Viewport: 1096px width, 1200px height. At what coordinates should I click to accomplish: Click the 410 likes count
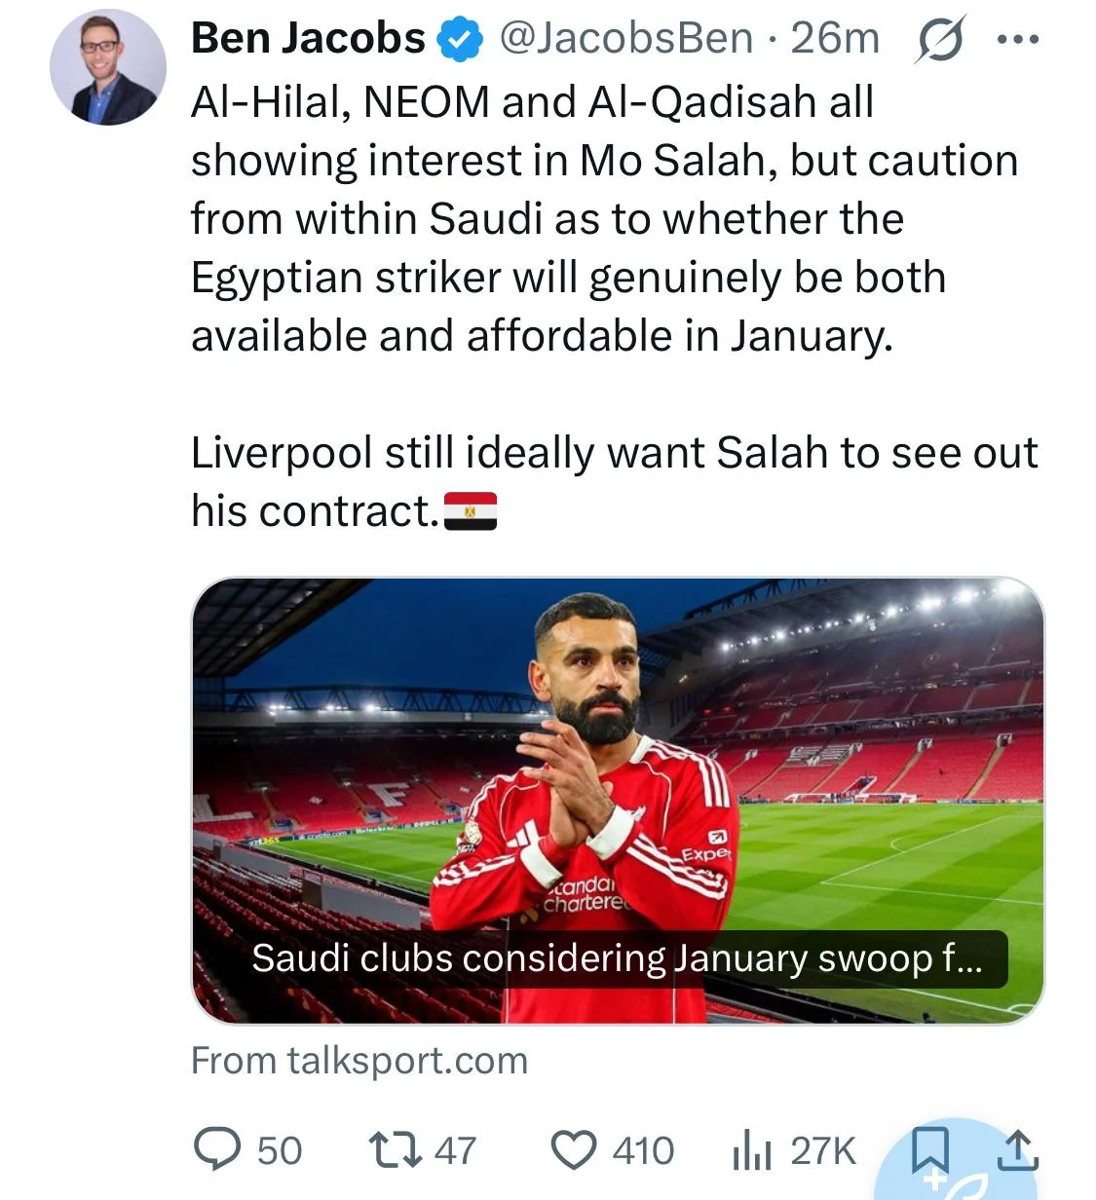pyautogui.click(x=643, y=1150)
